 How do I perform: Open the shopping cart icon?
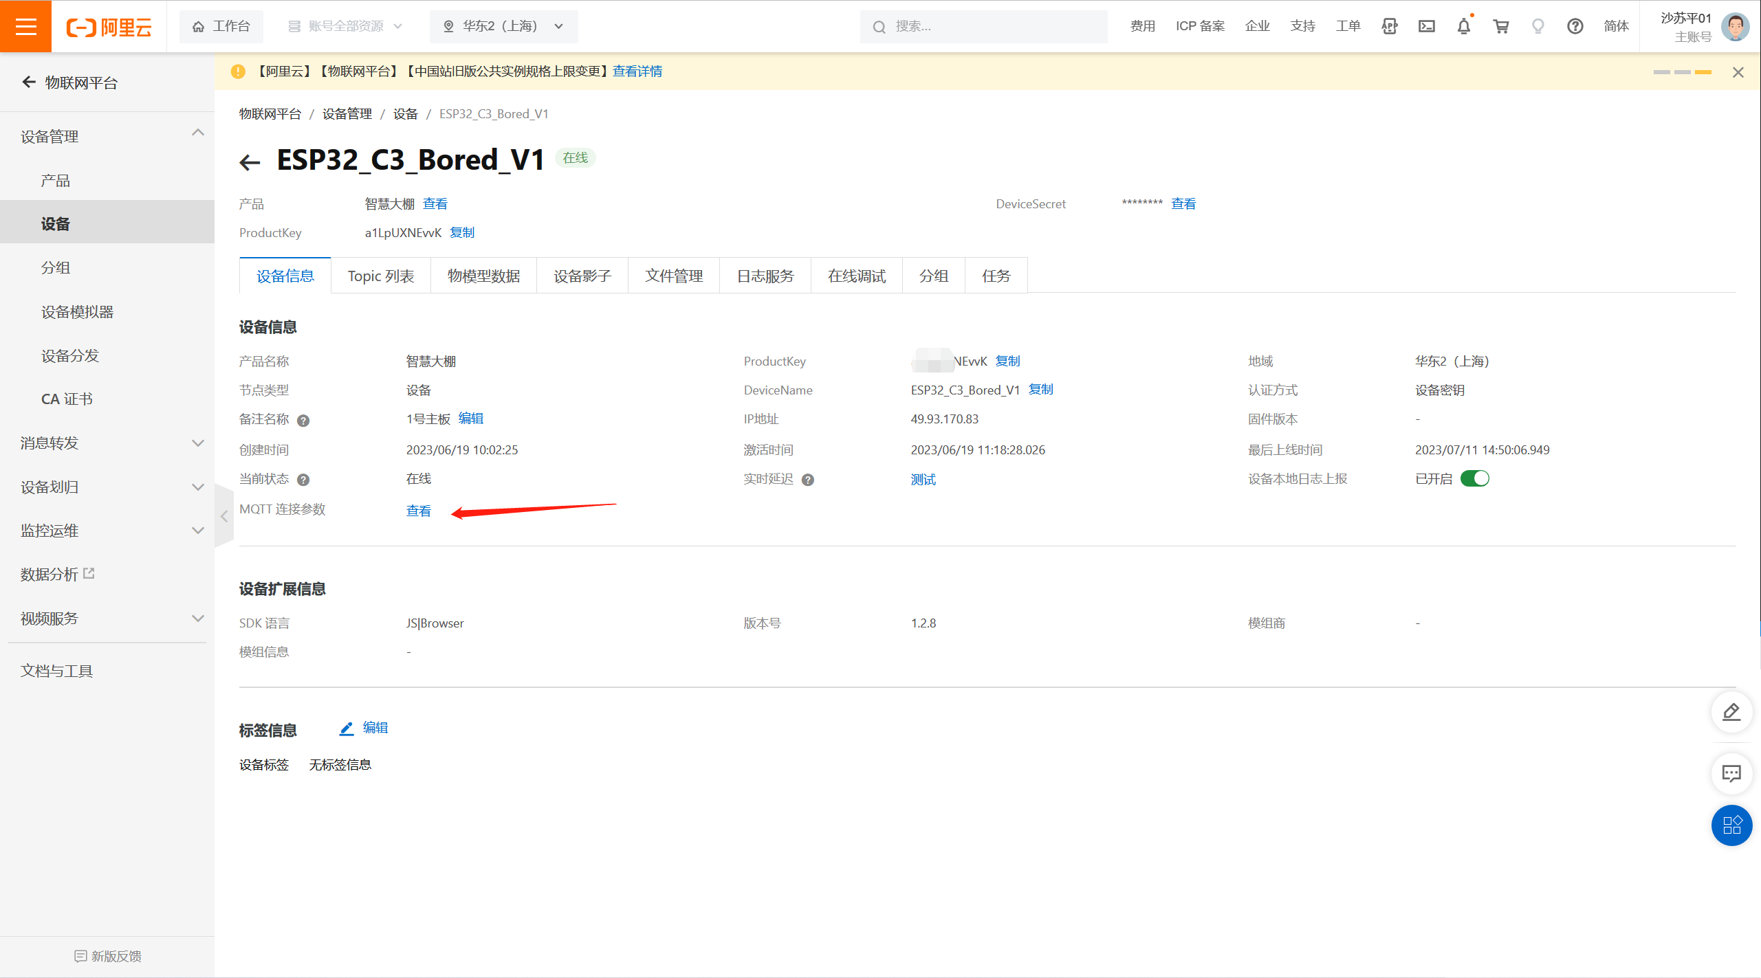pos(1501,26)
